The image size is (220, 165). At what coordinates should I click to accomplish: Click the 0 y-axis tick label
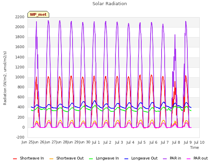click(x=23, y=128)
